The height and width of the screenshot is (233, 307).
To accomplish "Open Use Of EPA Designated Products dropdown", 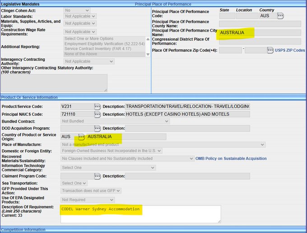I will pyautogui.click(x=88, y=200).
